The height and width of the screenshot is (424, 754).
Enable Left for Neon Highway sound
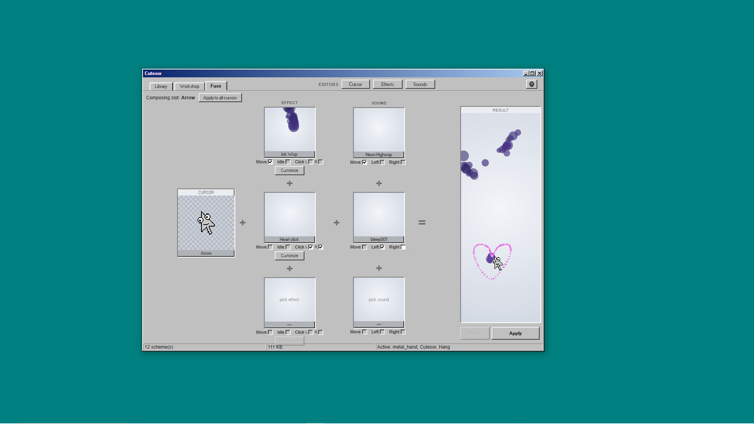tap(382, 162)
